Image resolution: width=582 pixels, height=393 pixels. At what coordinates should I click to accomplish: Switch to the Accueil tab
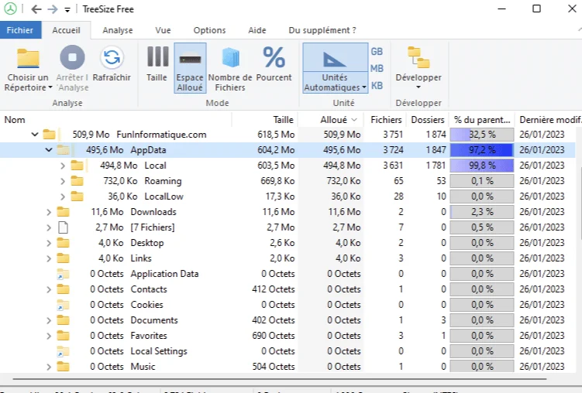(x=66, y=30)
